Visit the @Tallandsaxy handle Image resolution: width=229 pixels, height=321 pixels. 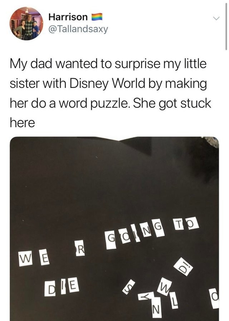(78, 29)
